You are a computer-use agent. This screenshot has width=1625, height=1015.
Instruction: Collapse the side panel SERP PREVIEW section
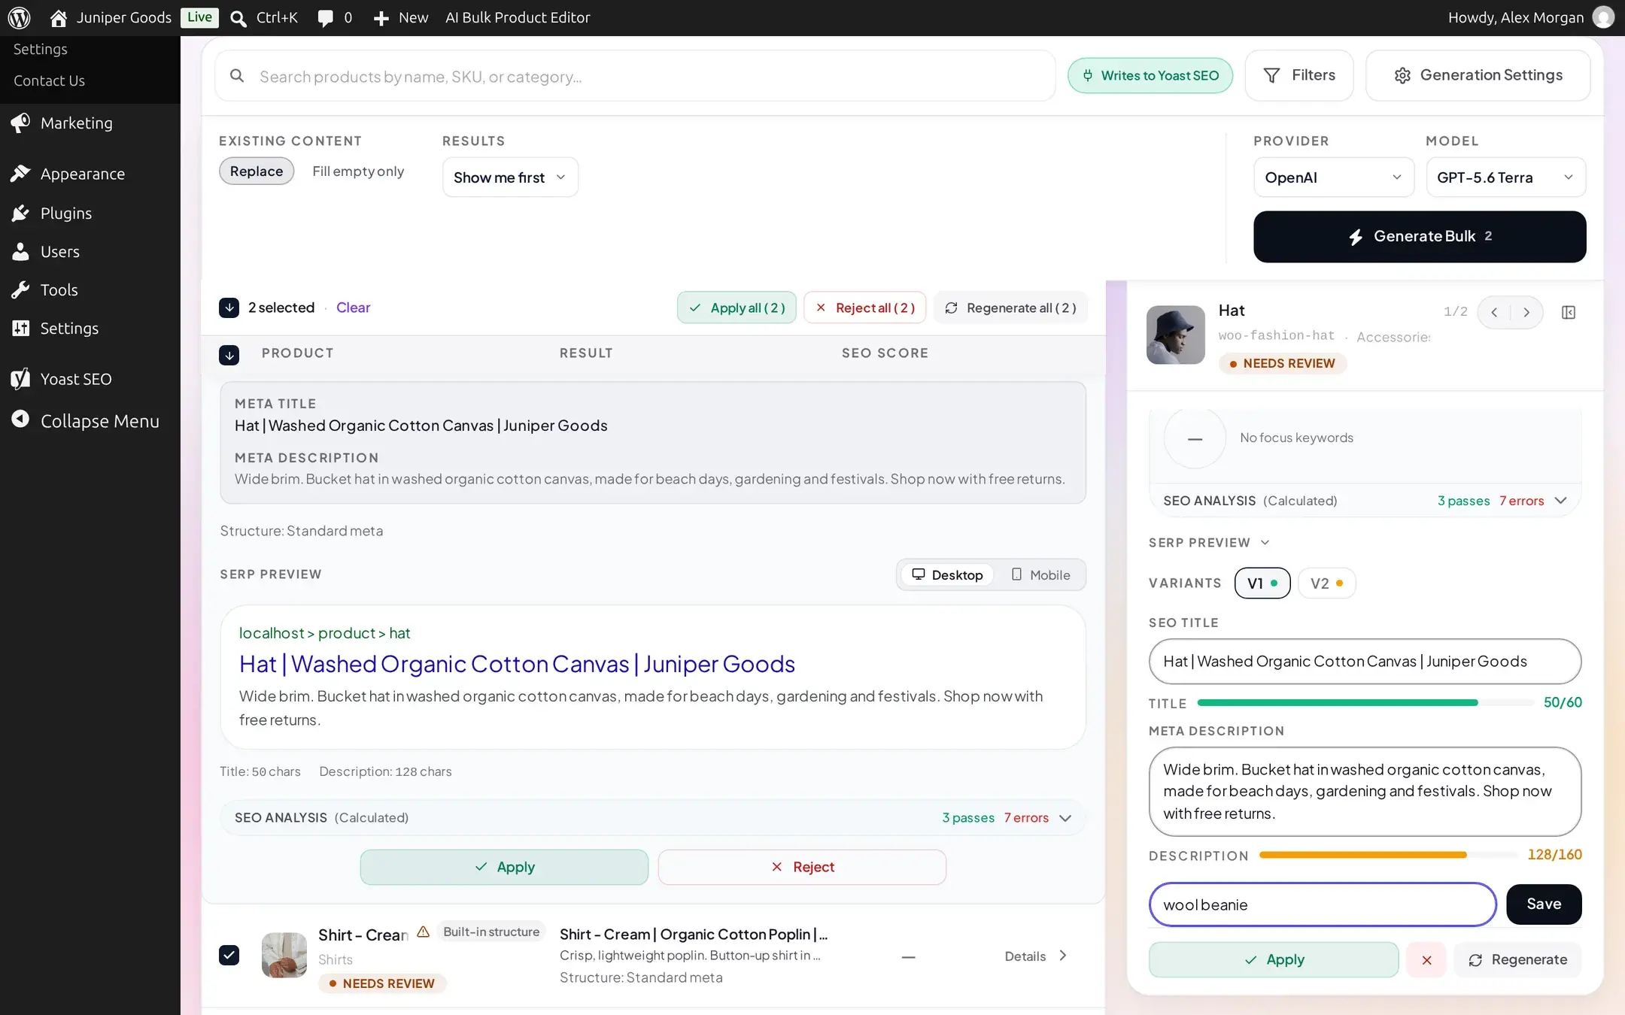tap(1209, 543)
